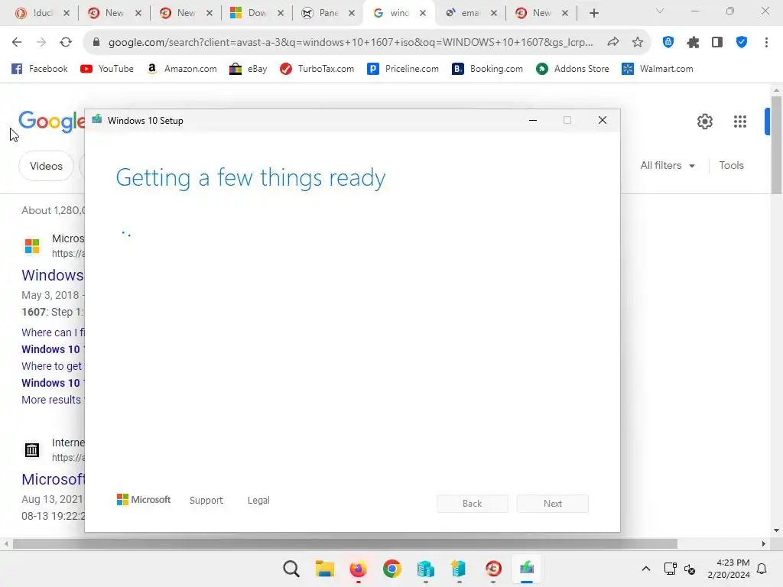
Task: Switch to the ema browser tab
Action: [469, 13]
